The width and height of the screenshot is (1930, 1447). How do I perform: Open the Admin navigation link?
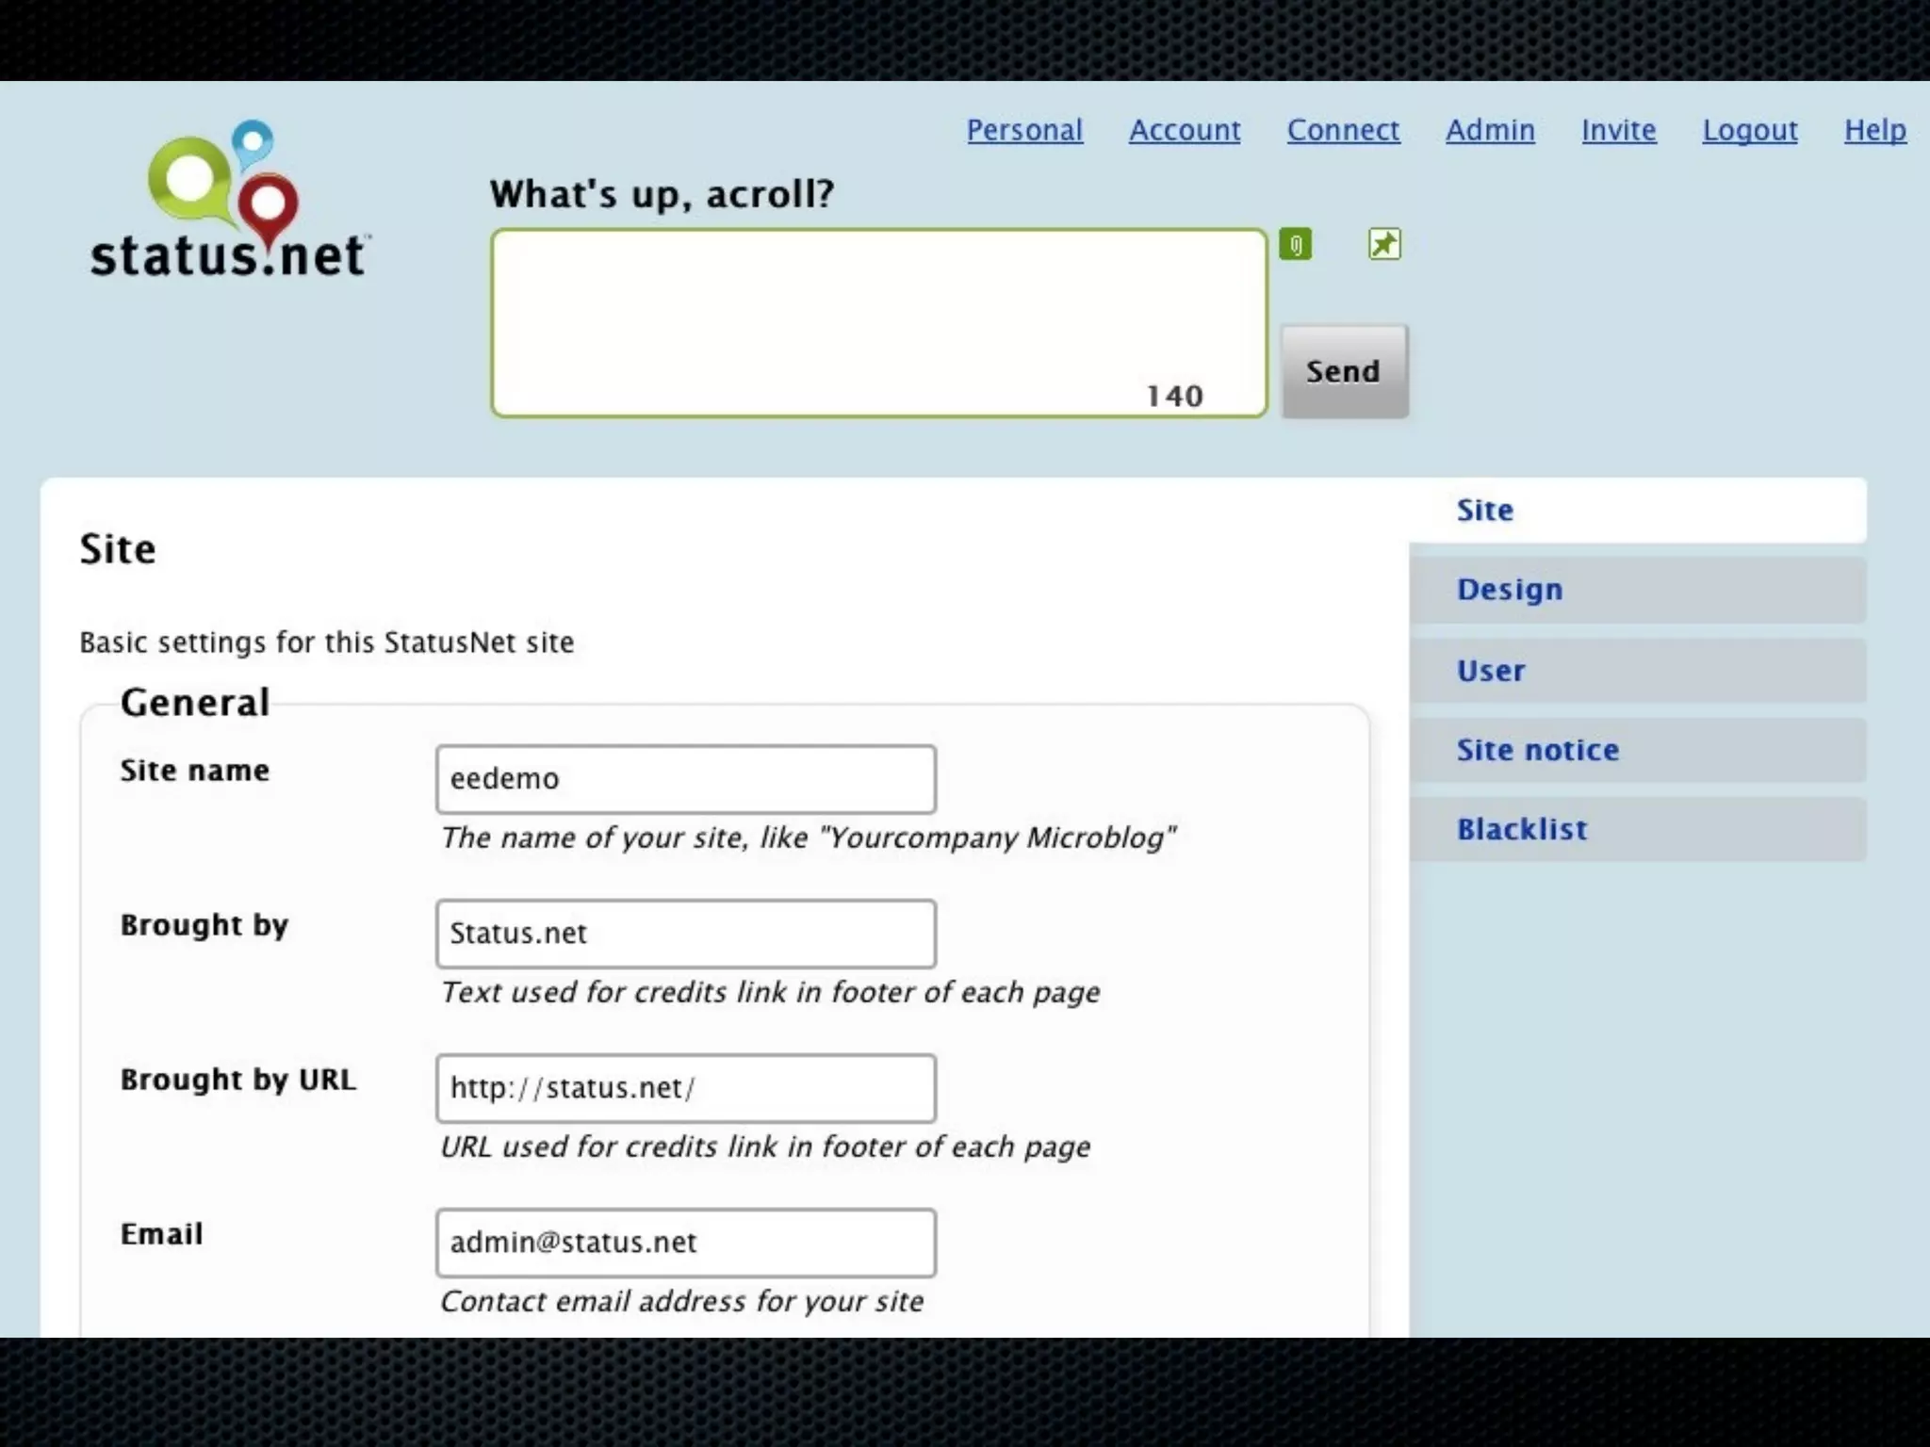[1490, 130]
